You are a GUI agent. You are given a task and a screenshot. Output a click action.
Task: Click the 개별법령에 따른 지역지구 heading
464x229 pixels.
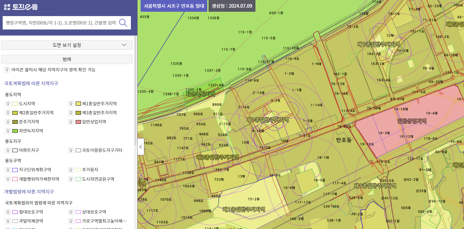pos(29,191)
